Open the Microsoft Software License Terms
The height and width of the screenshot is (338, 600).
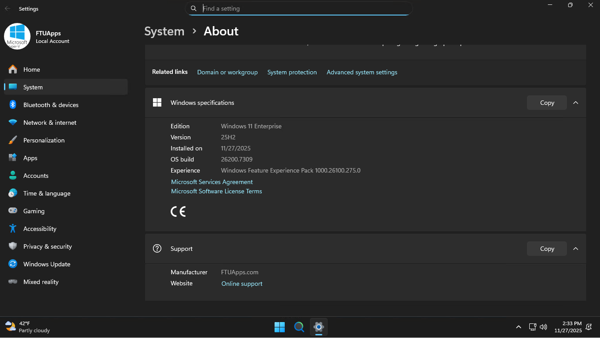(216, 191)
